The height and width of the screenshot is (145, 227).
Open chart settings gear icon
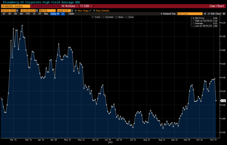pyautogui.click(x=223, y=14)
